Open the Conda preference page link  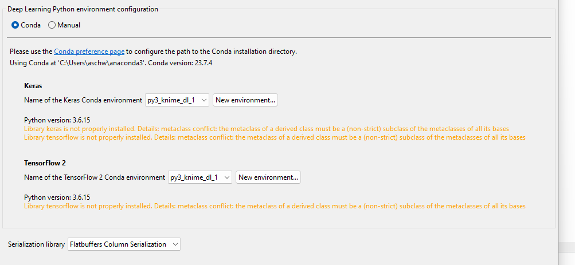coord(89,52)
